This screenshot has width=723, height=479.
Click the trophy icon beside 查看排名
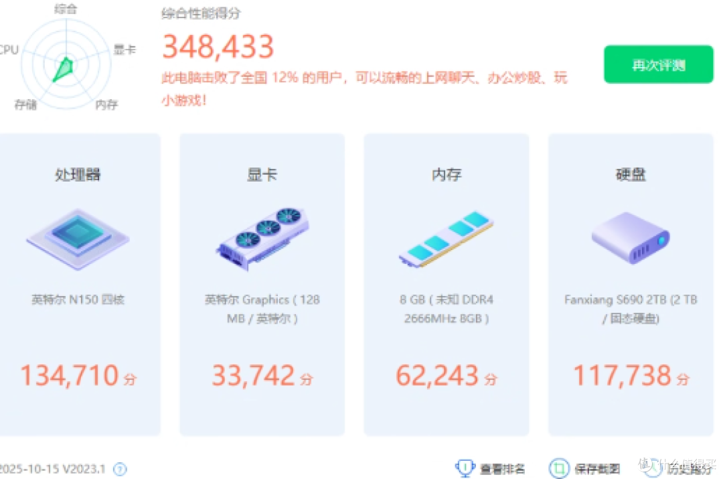[465, 468]
